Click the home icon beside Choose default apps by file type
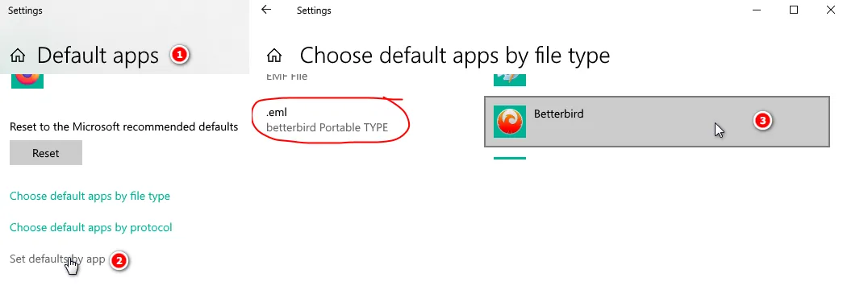 275,56
